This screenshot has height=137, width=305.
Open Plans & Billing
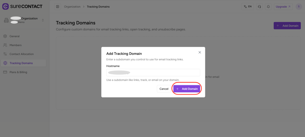[18, 72]
